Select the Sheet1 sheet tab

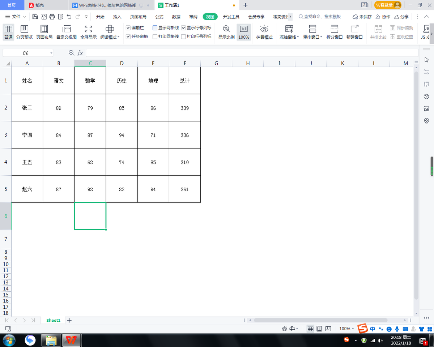coord(53,320)
